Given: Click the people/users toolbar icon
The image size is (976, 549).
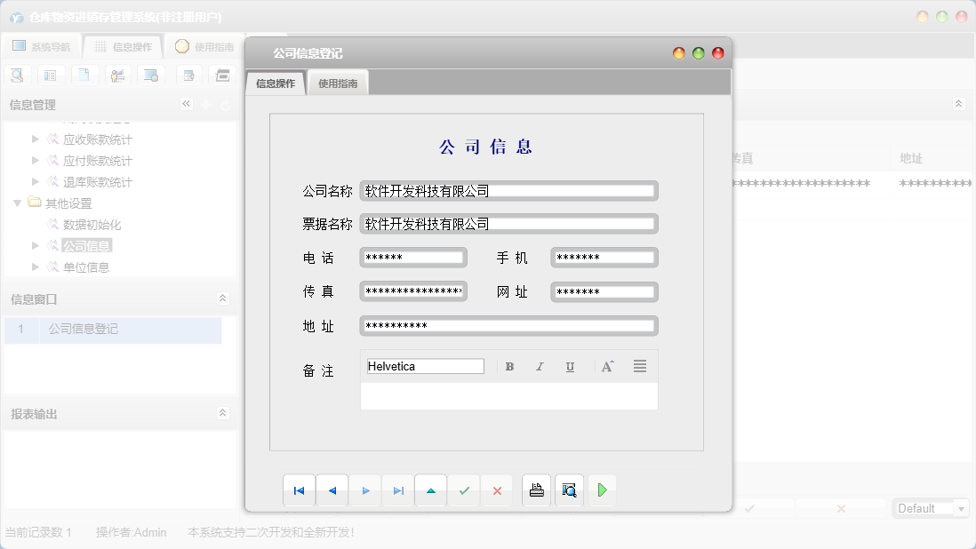Looking at the screenshot, I should pos(117,76).
